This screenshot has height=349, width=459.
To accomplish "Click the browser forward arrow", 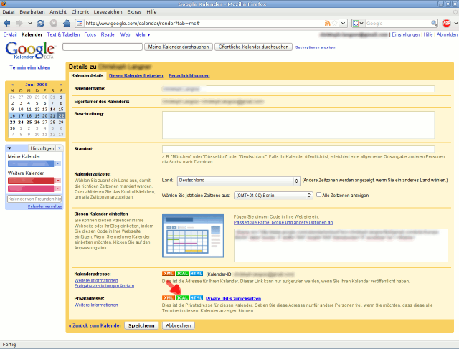I will [19, 23].
